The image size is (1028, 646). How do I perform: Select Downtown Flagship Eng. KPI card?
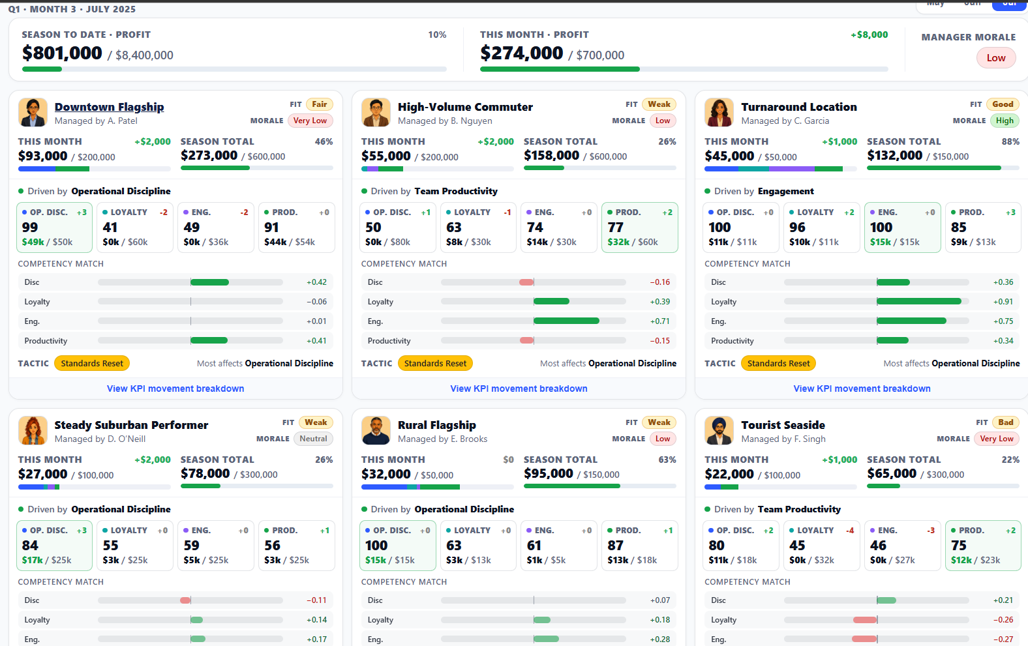(216, 228)
